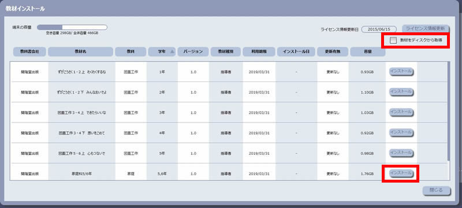Click the 容量 column header
Viewport: 462px width, 208px height.
coord(367,51)
